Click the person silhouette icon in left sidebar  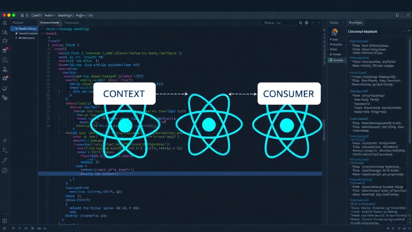5,69
